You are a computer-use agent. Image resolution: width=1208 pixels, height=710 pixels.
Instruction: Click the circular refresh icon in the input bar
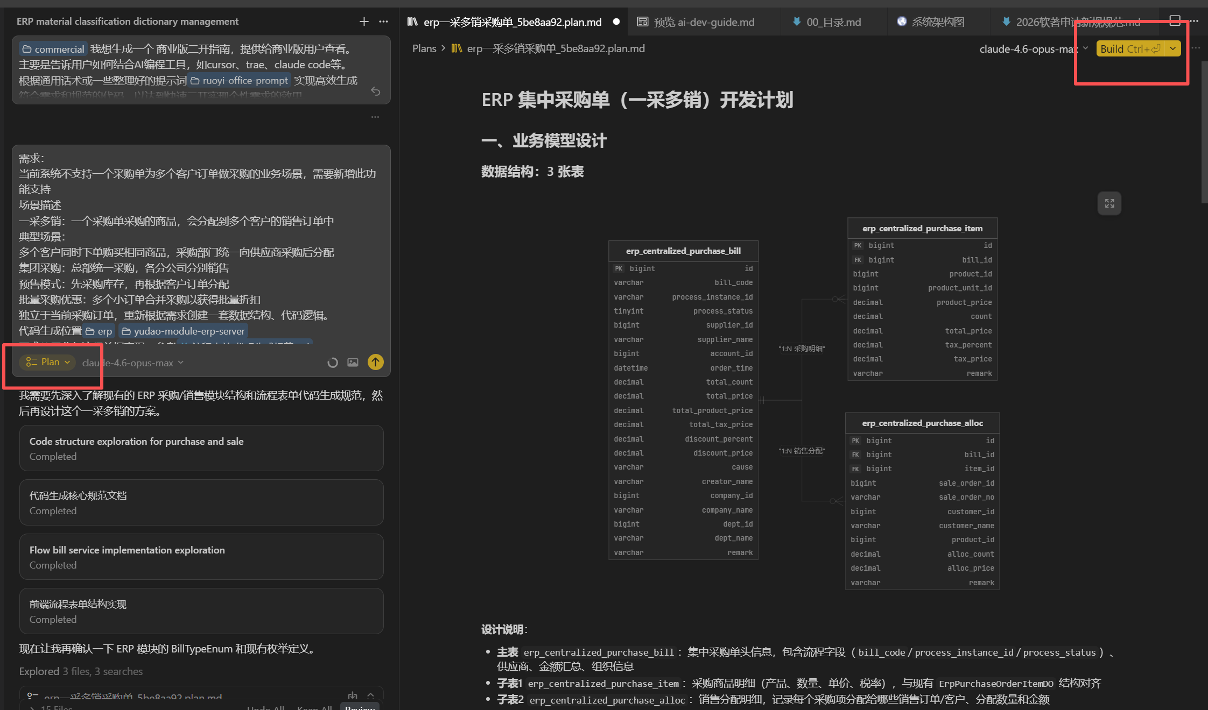tap(332, 363)
